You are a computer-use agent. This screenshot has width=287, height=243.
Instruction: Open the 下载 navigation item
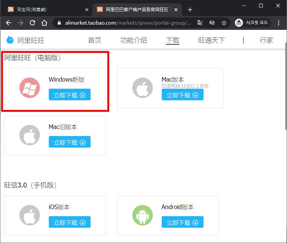point(173,41)
